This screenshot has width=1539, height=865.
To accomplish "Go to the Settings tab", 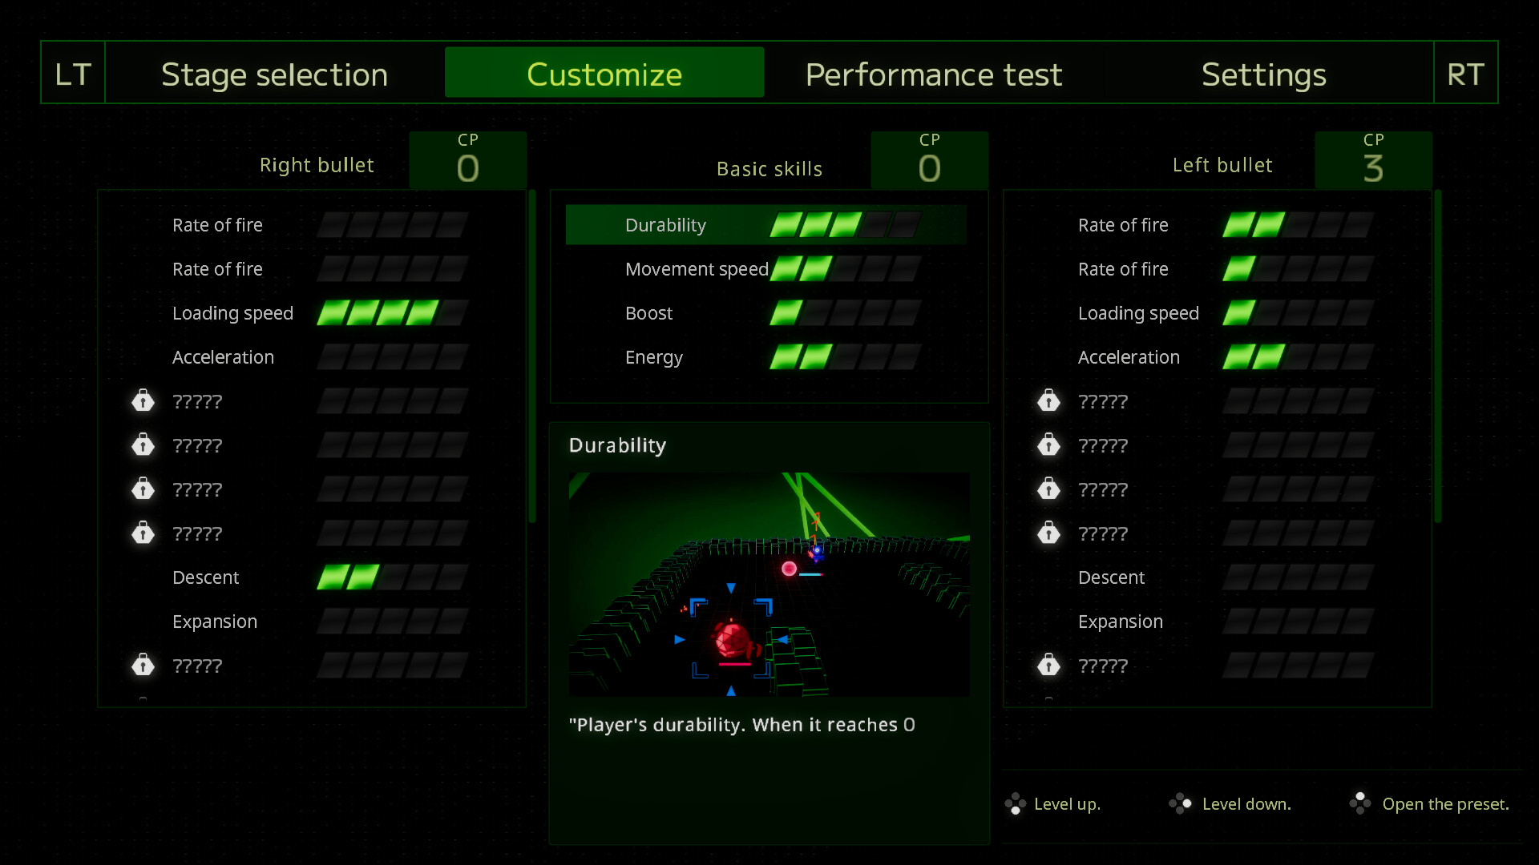I will [1263, 74].
